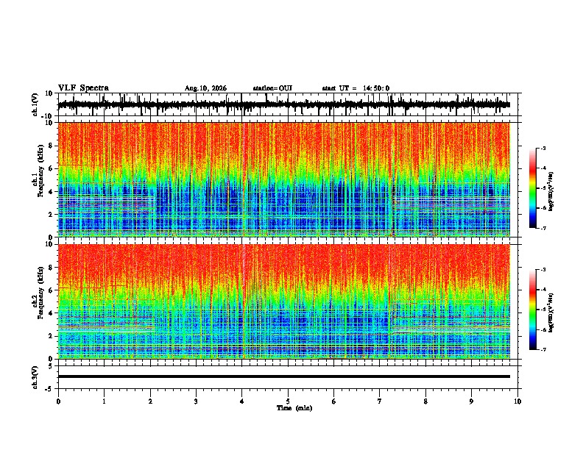This screenshot has height=450, width=583.
Task: Click the date label "Aug.10, 2026"
Action: point(205,88)
